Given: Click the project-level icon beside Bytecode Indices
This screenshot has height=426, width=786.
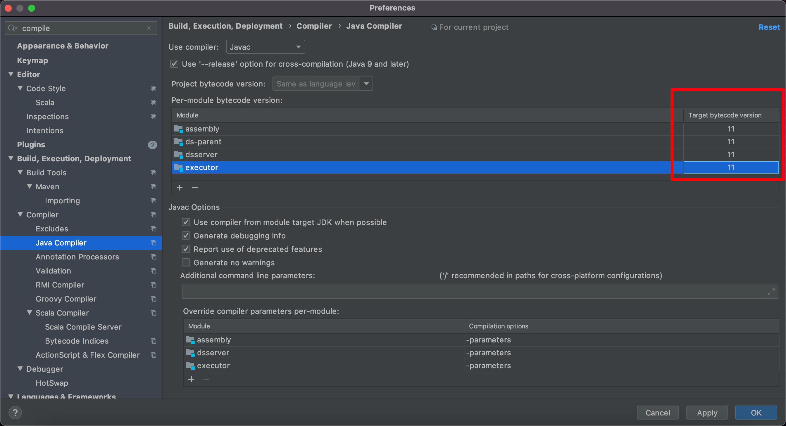Looking at the screenshot, I should point(154,341).
